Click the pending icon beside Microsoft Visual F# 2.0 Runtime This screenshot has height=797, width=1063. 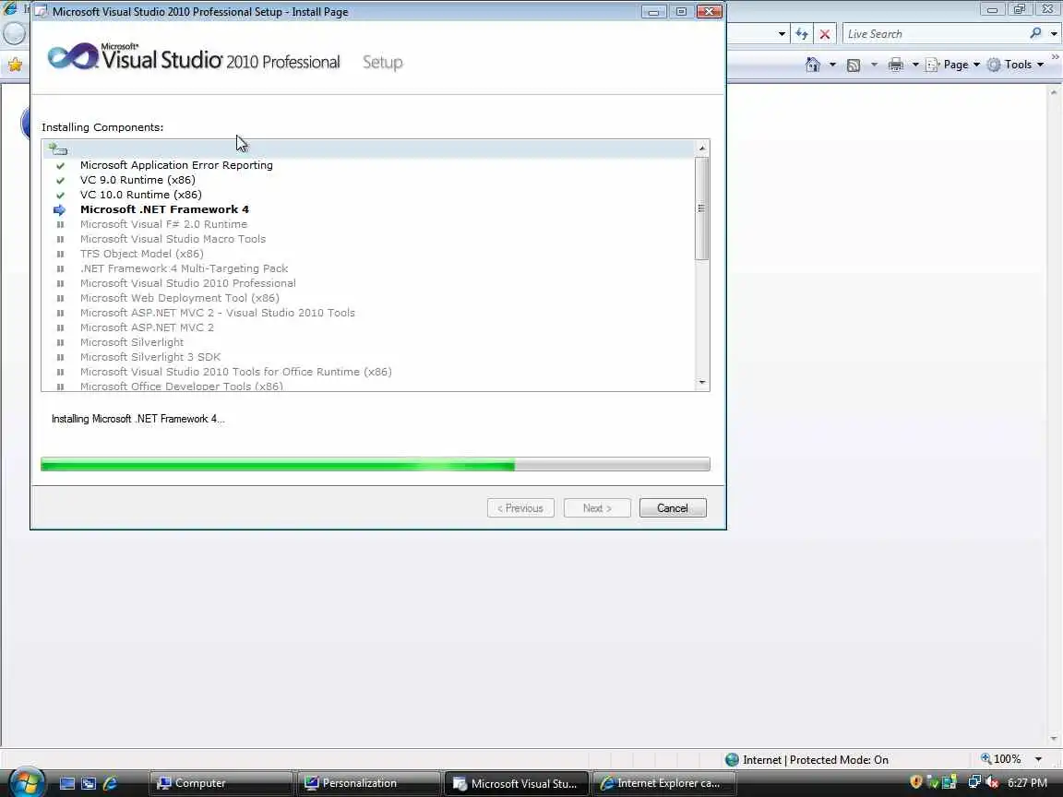coord(60,224)
